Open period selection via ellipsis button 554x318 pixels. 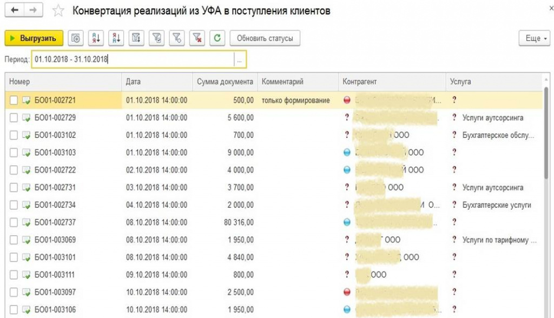240,59
